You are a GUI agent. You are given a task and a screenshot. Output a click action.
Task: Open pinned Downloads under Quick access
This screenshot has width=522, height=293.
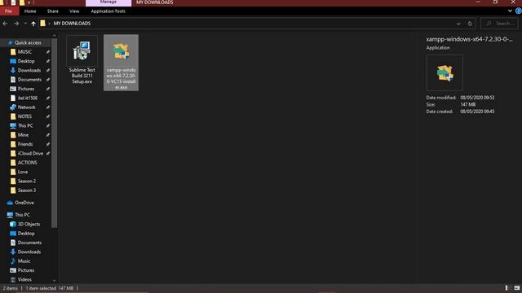29,71
